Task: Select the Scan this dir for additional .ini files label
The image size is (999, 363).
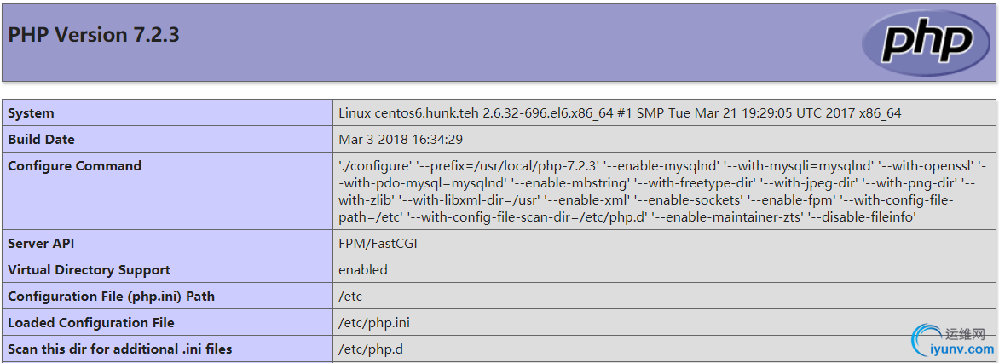Action: 119,349
